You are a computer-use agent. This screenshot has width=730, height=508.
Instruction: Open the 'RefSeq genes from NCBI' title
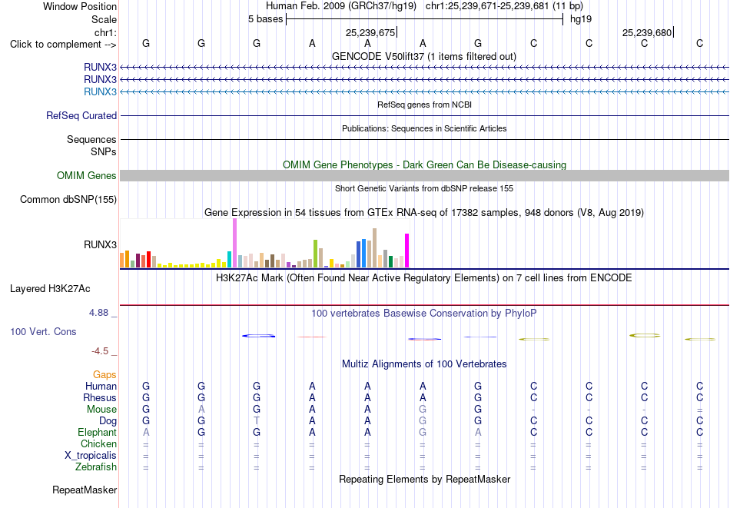pos(424,105)
